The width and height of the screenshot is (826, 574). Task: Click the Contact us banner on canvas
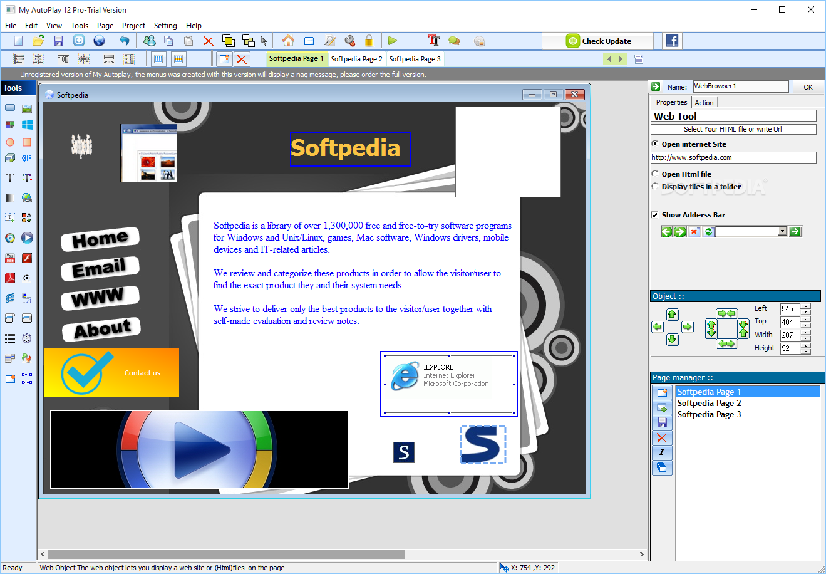tap(111, 372)
